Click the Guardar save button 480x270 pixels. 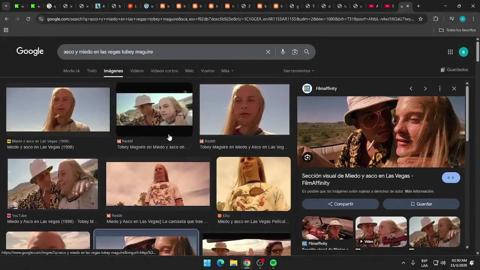421,204
